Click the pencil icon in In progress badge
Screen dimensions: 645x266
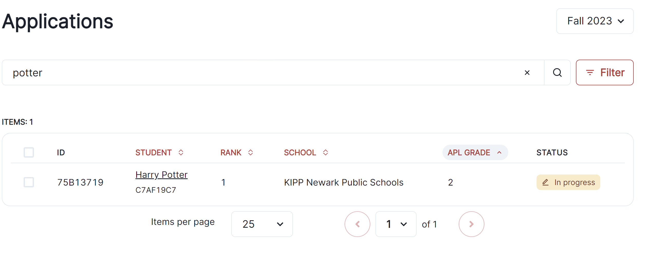(x=545, y=182)
